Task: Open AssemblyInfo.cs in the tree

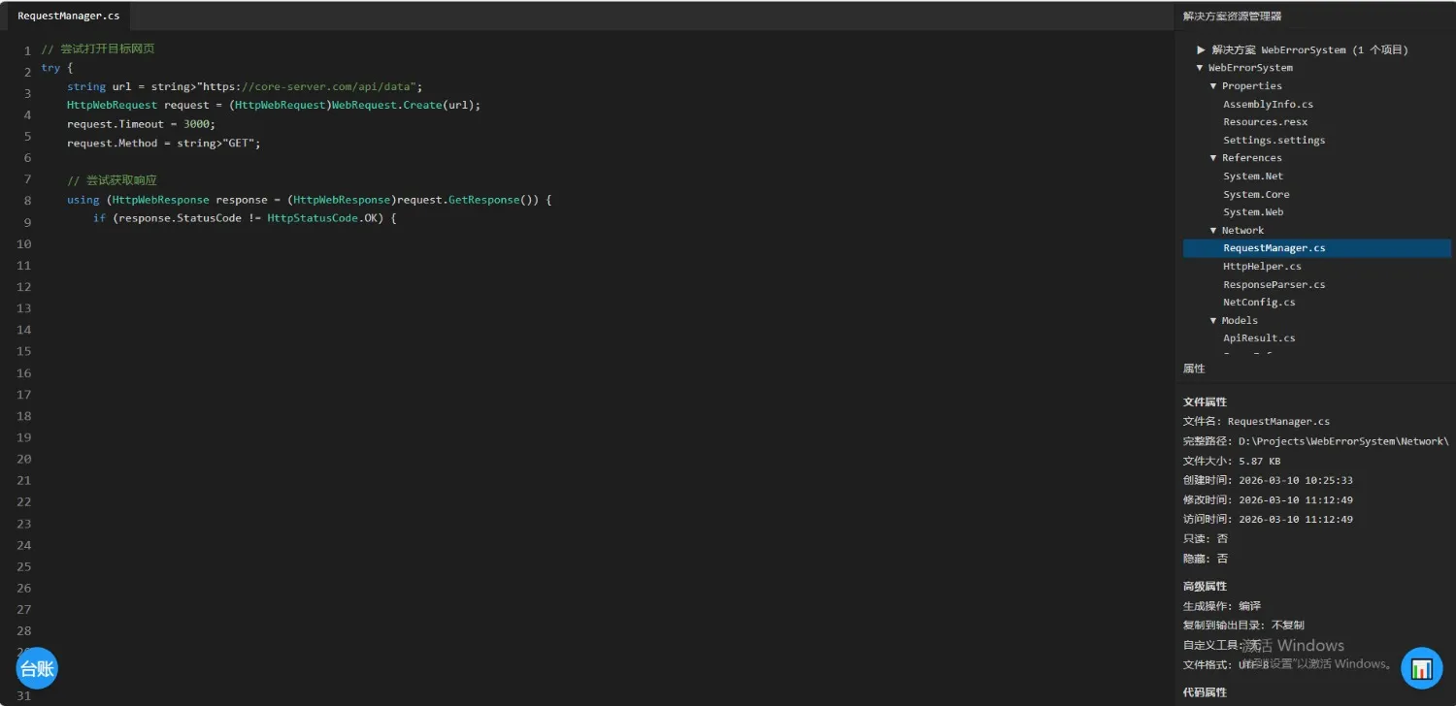Action: pyautogui.click(x=1268, y=105)
